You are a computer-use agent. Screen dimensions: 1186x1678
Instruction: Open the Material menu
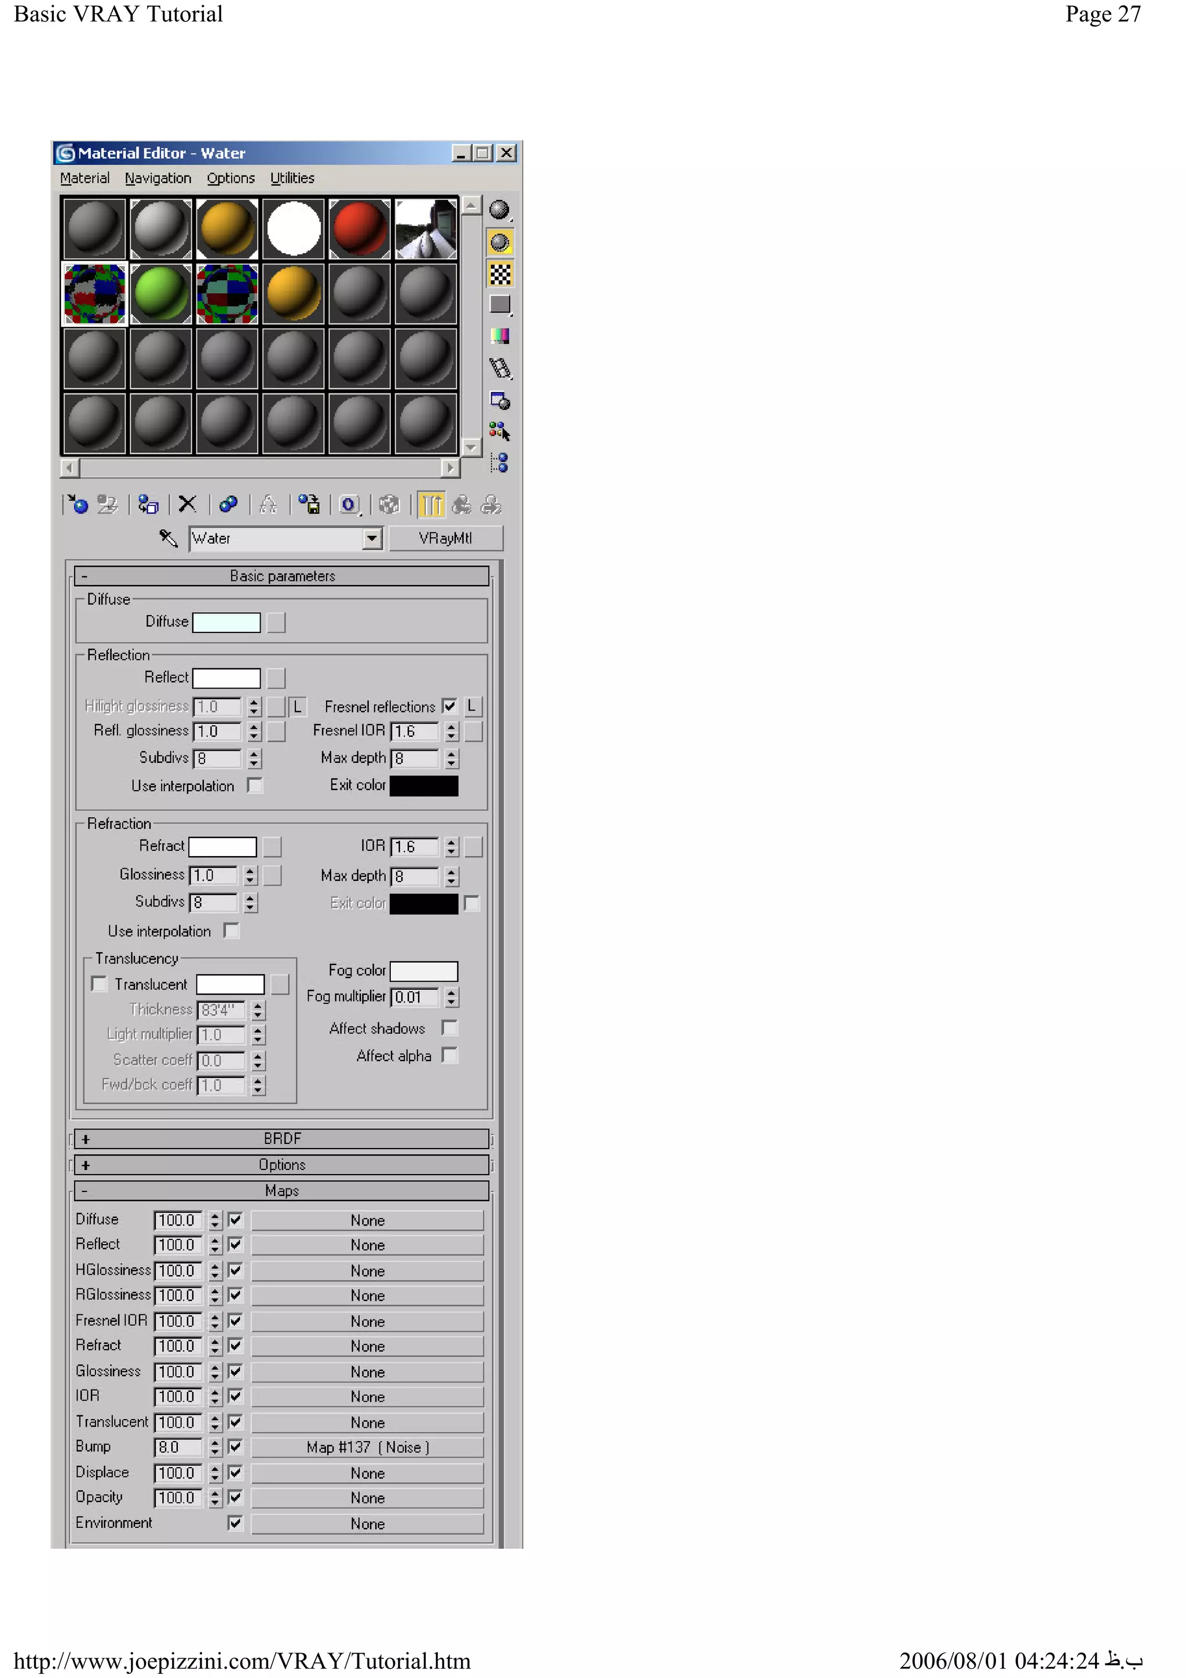click(x=85, y=179)
